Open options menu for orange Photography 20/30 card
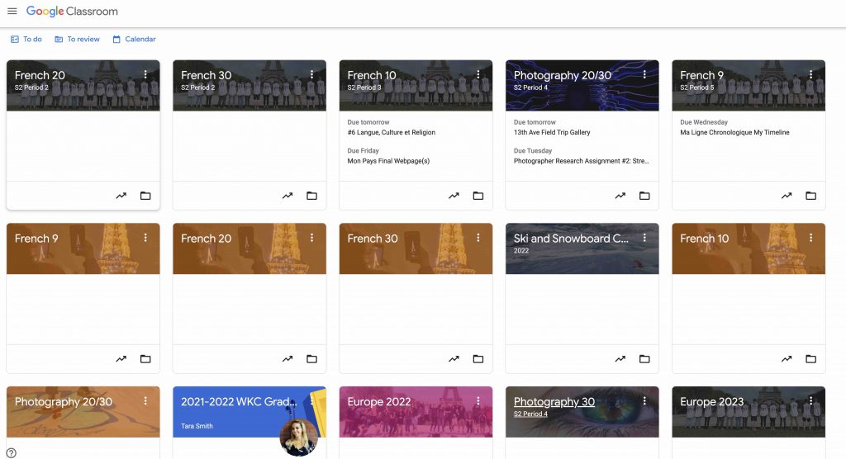The width and height of the screenshot is (846, 459). tap(145, 400)
